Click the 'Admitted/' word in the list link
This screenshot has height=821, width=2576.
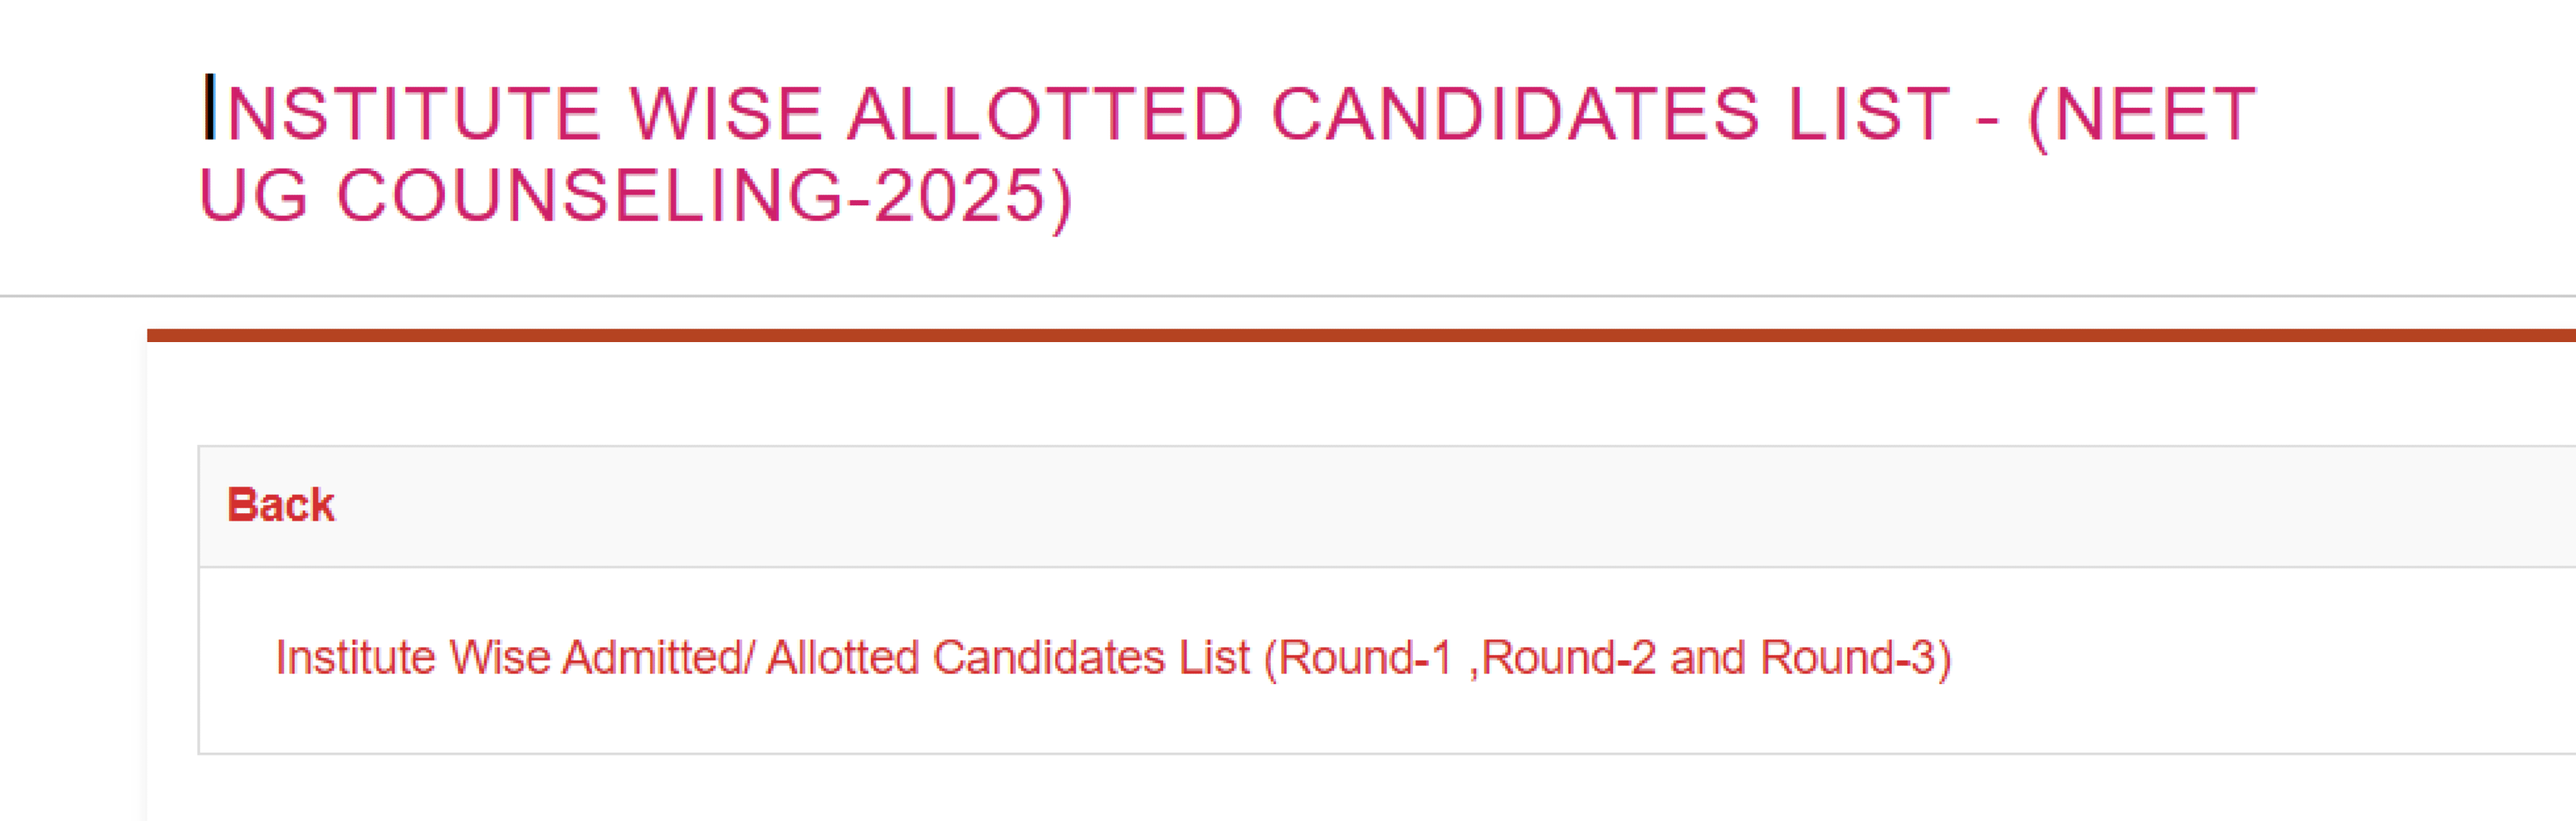coord(658,658)
